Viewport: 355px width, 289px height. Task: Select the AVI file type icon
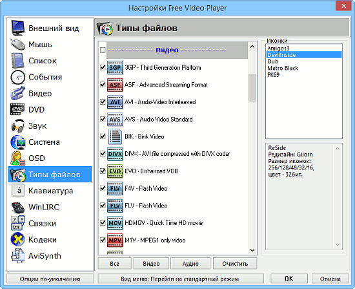click(x=115, y=102)
